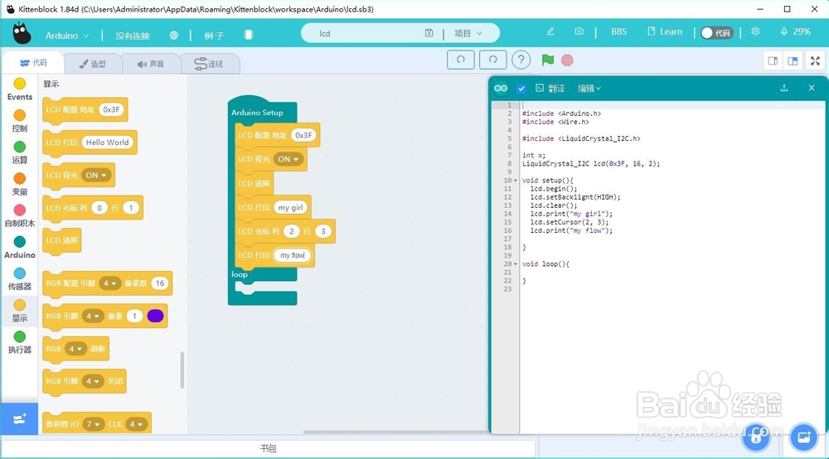
Task: Click 翻译 in the code panel
Action: [550, 88]
